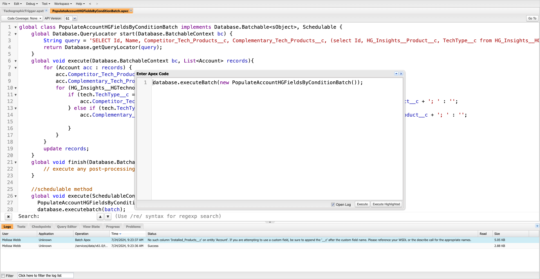Image resolution: width=540 pixels, height=279 pixels.
Task: Find previous match with up arrow
Action: [x=100, y=216]
